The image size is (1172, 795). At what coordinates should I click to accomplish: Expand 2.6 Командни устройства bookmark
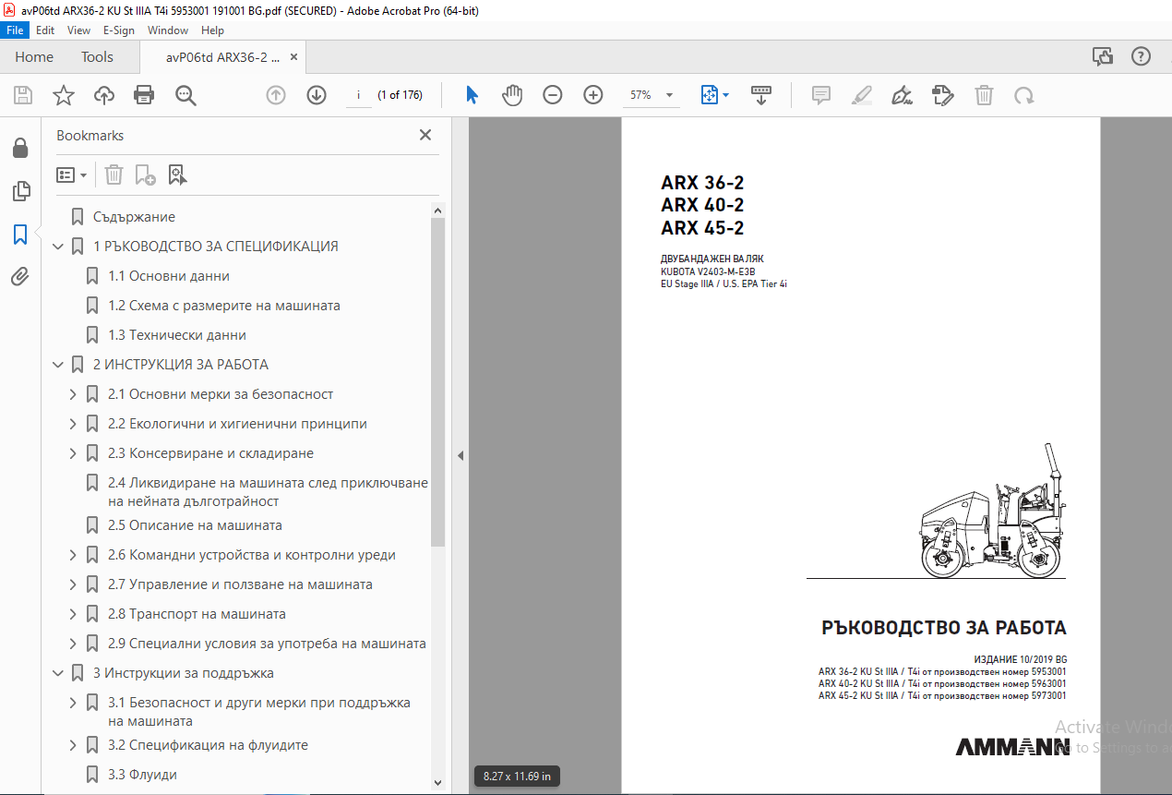(73, 555)
